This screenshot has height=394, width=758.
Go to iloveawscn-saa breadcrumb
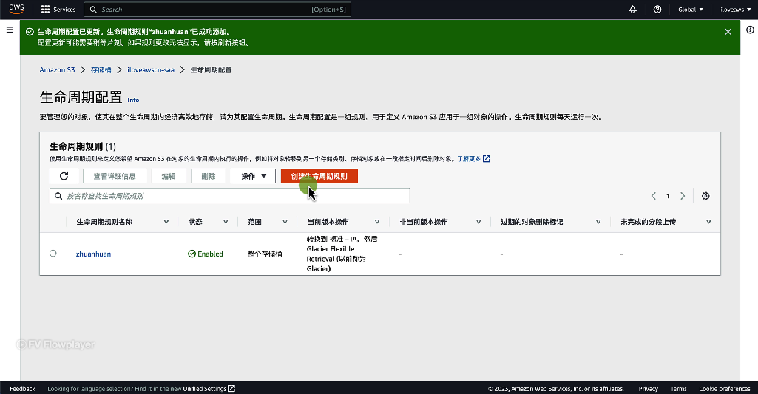point(151,70)
